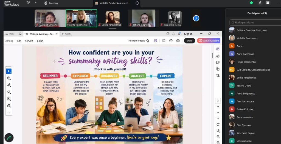Star the Writing a Summary document tab

click(27, 34)
